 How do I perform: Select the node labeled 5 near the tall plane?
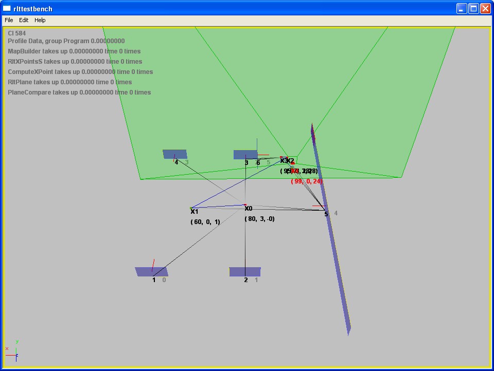tap(326, 214)
